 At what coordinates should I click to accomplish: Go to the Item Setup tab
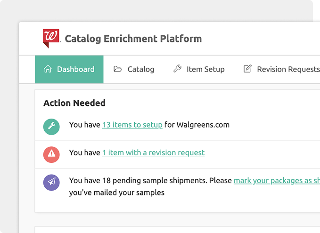coord(205,69)
